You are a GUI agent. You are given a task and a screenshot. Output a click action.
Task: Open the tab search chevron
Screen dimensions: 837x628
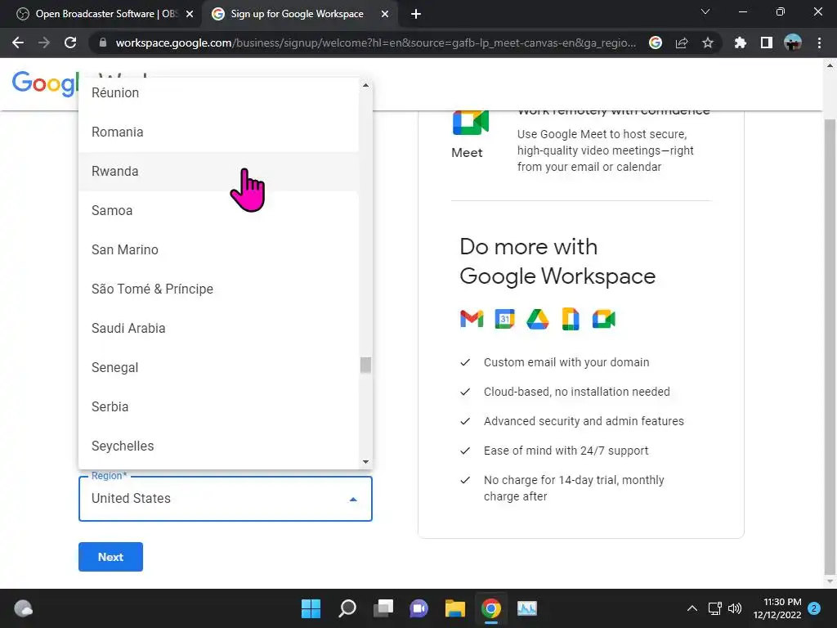click(705, 11)
